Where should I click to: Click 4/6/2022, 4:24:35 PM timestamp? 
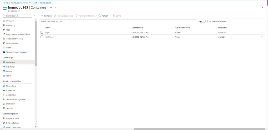tap(140, 37)
